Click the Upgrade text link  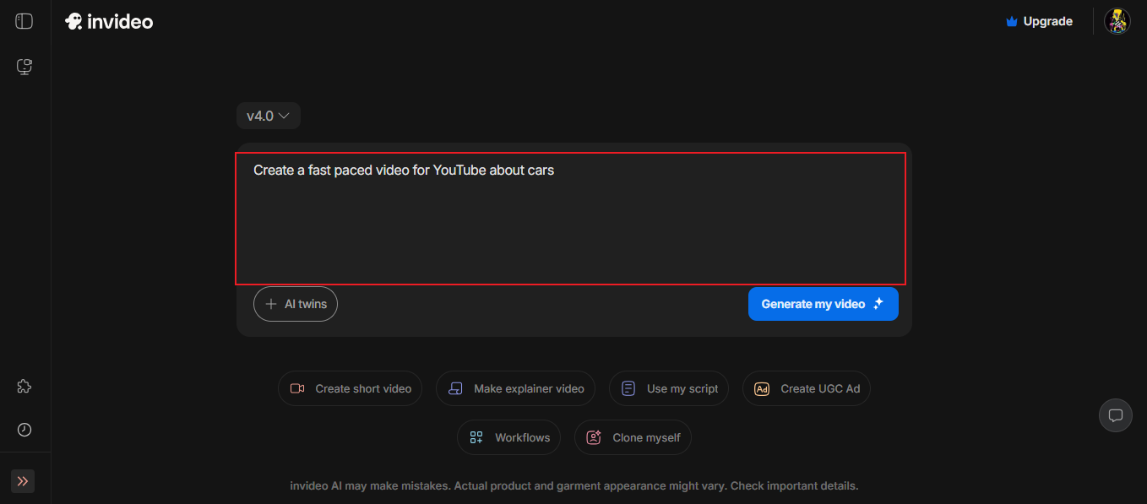coord(1047,22)
